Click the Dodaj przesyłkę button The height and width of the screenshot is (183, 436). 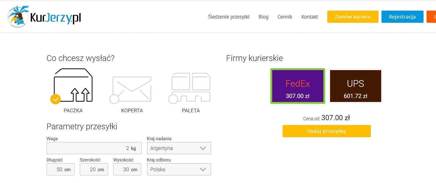click(x=326, y=131)
